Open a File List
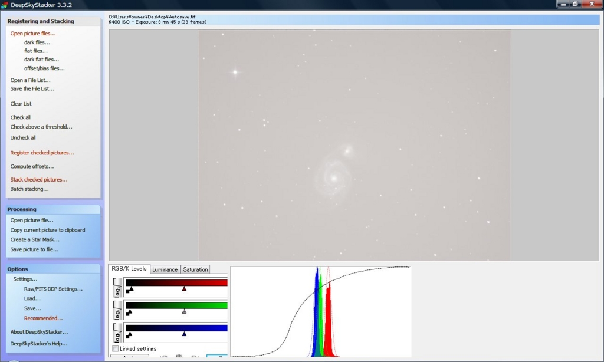Image resolution: width=604 pixels, height=362 pixels. 31,80
